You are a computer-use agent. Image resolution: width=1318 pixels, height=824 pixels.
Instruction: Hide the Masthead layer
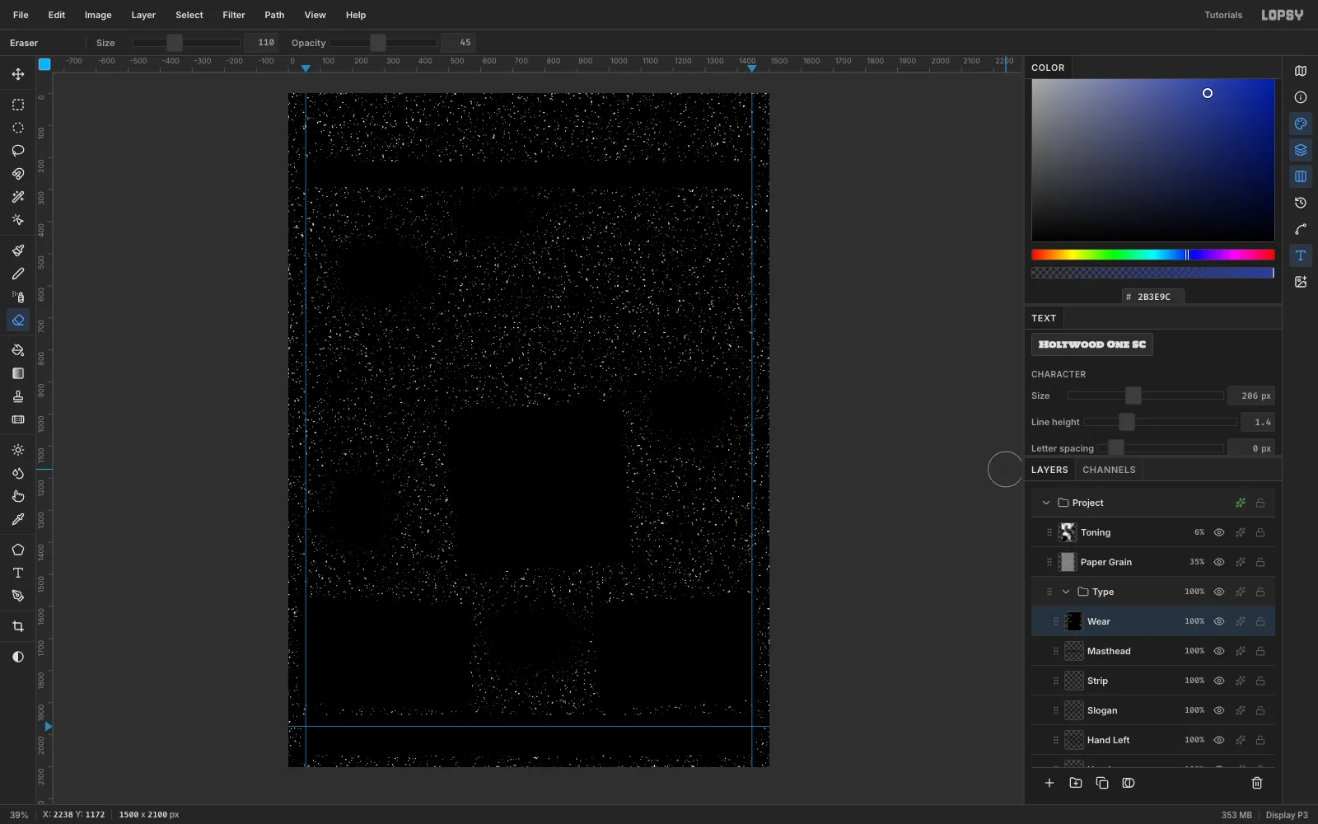click(x=1219, y=651)
